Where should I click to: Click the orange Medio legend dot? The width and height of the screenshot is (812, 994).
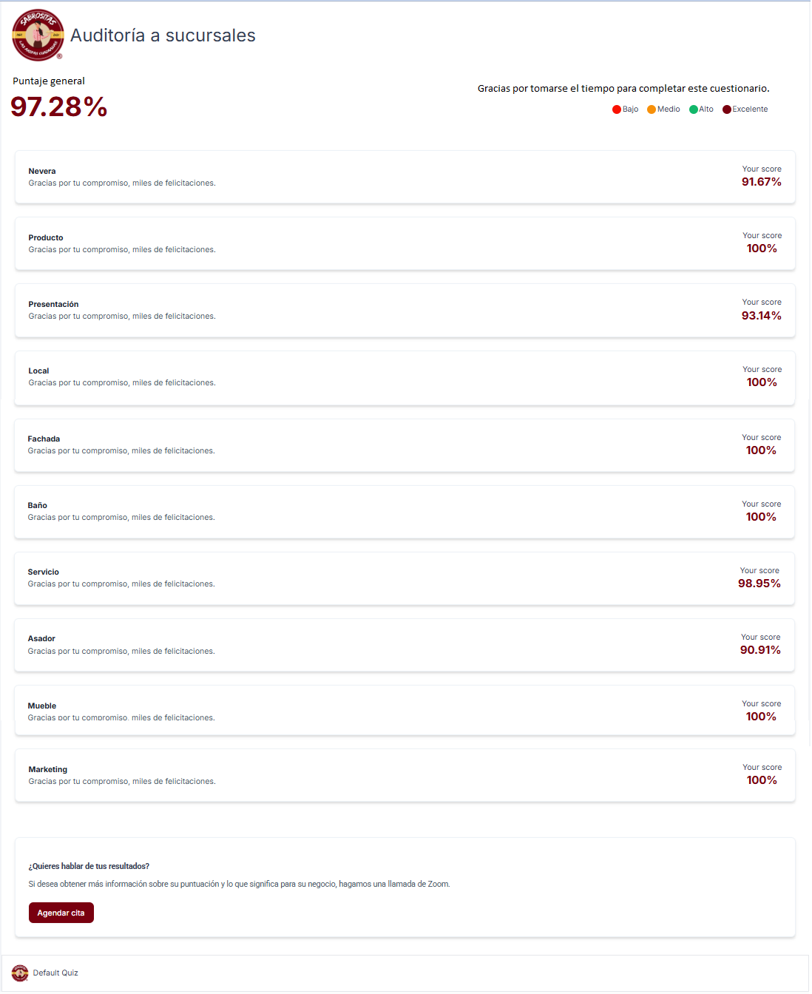652,109
